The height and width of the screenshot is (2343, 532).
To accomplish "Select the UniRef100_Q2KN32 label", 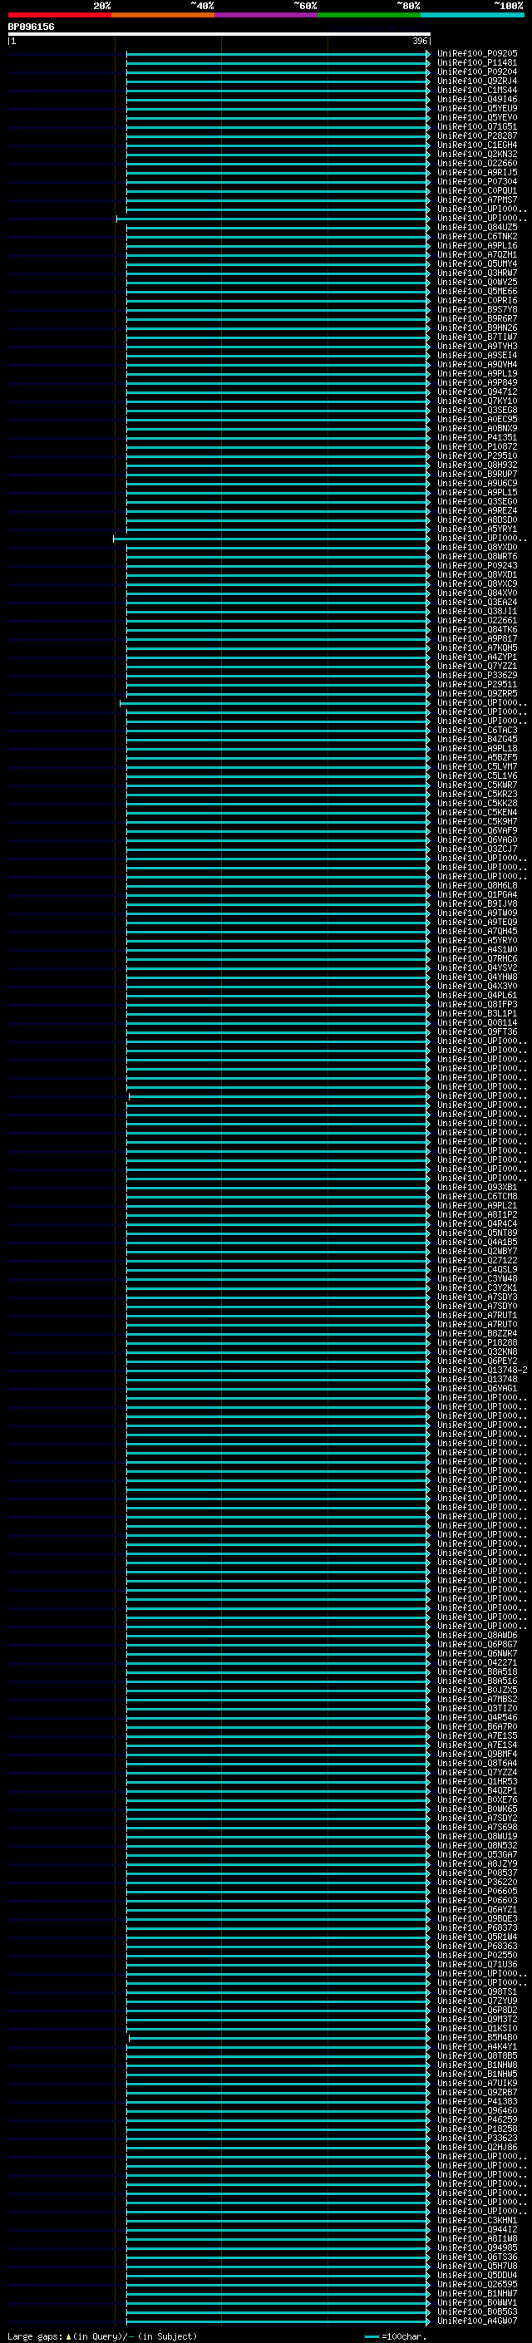I will (x=477, y=154).
